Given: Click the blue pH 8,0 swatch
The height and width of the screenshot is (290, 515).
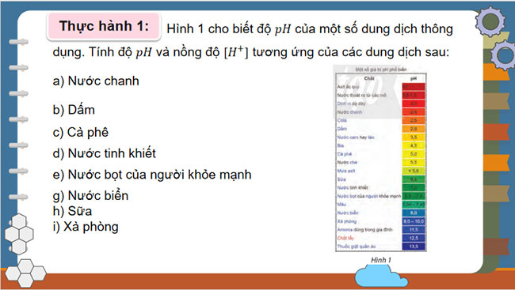Looking at the screenshot, I should pos(414,213).
